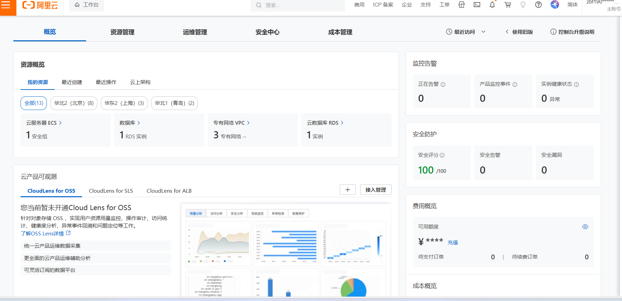The height and width of the screenshot is (301, 622).
Task: Filter resources by 华北2 (北京)
Action: point(74,103)
